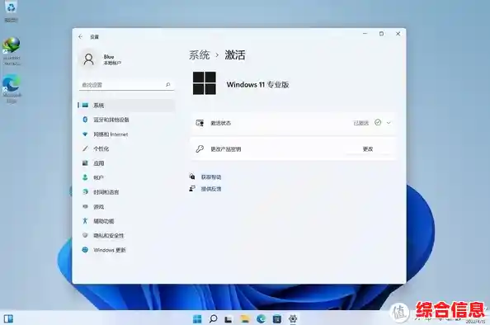
Task: Open 个性化 personalization settings
Action: point(126,148)
